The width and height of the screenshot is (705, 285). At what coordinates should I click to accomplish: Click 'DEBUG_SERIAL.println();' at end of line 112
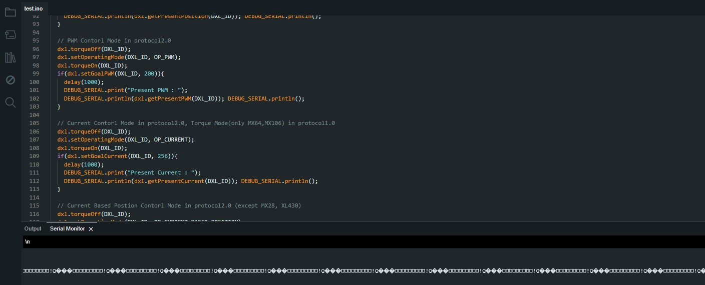pyautogui.click(x=279, y=181)
